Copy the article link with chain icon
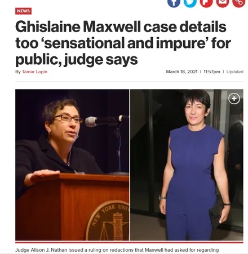Image resolution: width=248 pixels, height=254 pixels. (239, 3)
